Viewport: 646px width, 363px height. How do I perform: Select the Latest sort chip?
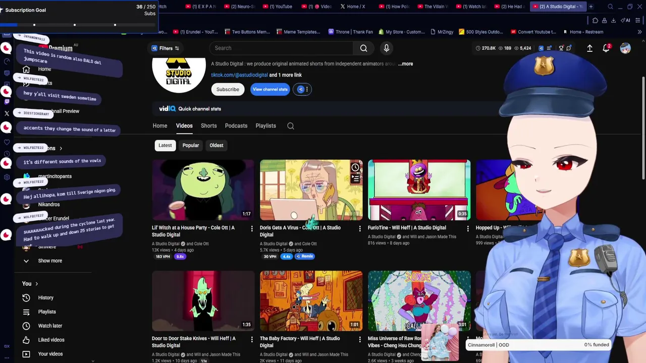point(165,145)
